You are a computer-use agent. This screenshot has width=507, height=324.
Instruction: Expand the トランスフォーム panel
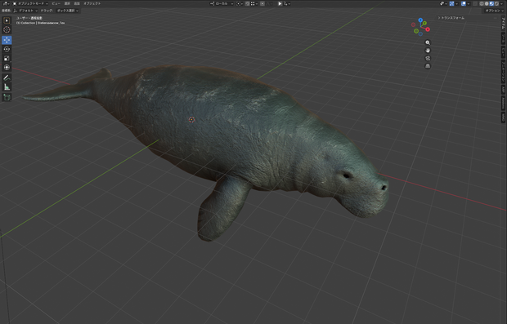coord(451,18)
